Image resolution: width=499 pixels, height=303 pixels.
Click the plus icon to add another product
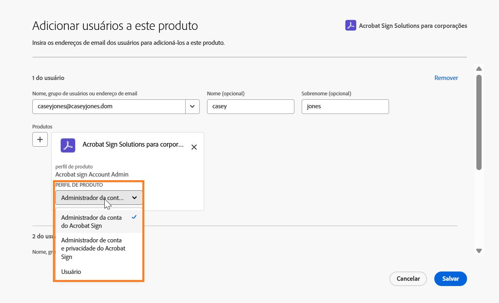pyautogui.click(x=40, y=139)
